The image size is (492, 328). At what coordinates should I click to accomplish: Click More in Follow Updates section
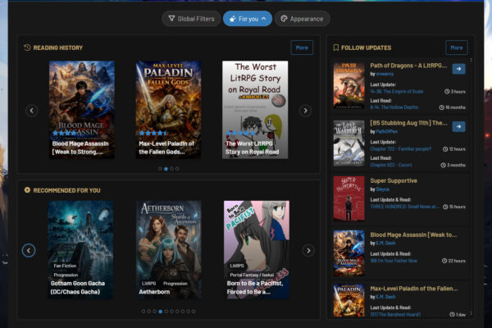pos(457,48)
